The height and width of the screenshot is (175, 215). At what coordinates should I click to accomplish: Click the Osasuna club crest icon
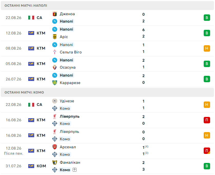click(54, 67)
